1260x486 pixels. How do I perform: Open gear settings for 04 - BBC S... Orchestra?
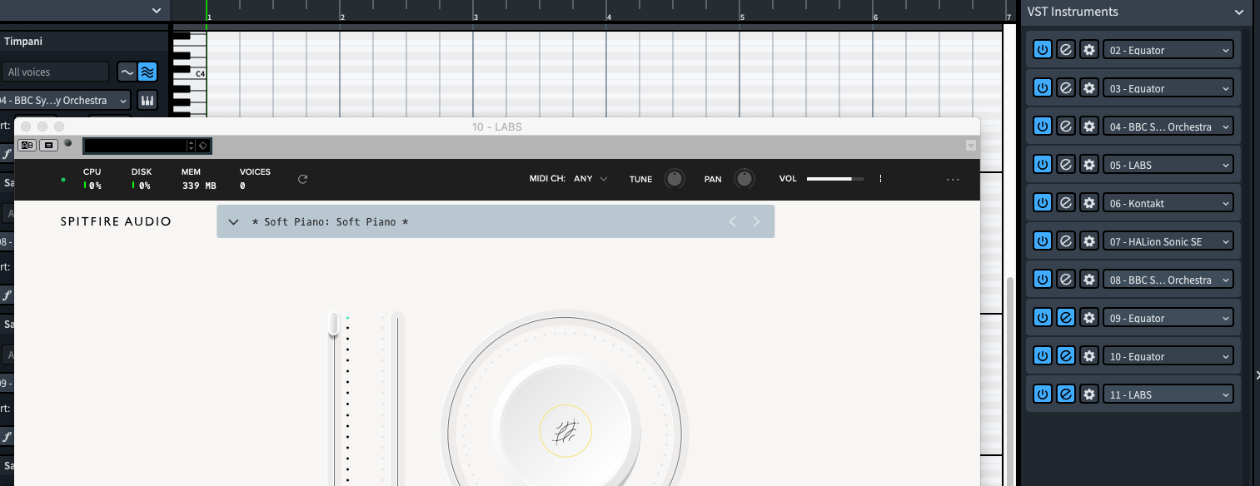point(1088,126)
